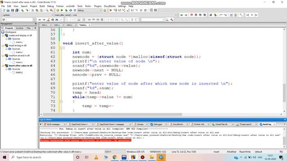287x161 pixels.
Task: Open the Build menu
Action: (42, 6)
